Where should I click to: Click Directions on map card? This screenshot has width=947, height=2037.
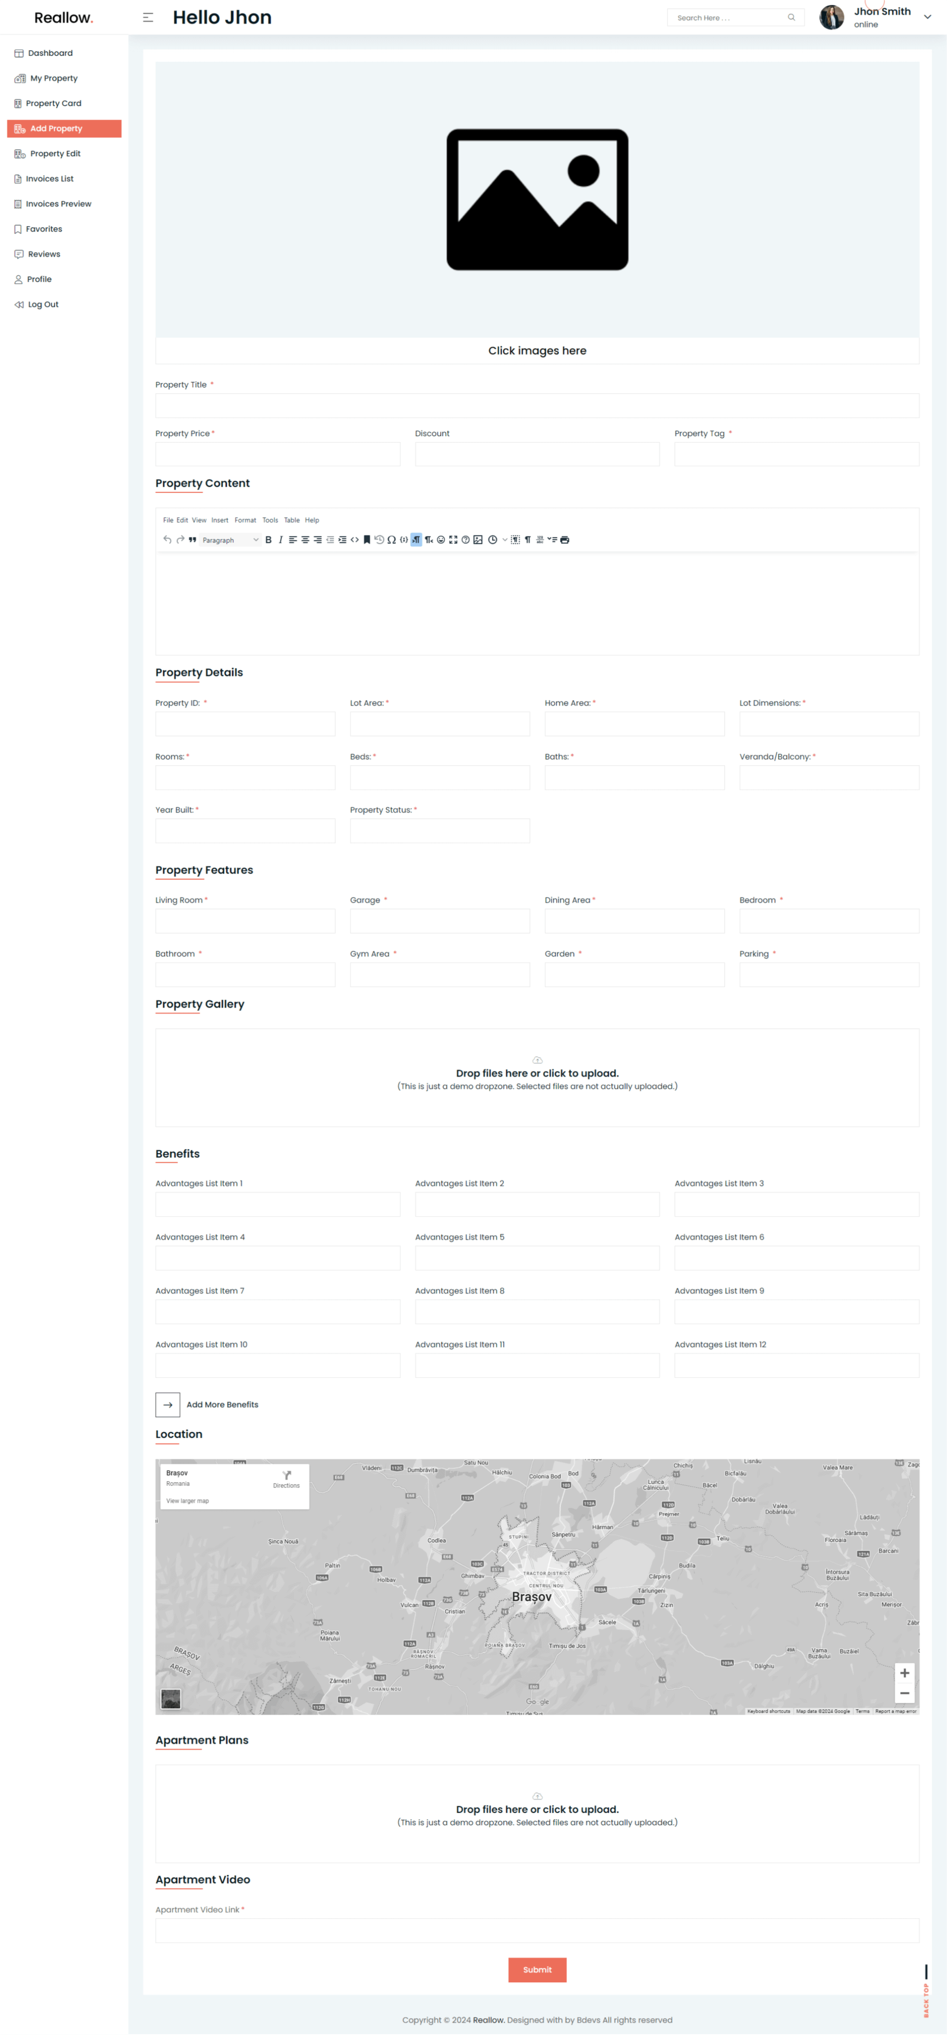(x=286, y=1480)
